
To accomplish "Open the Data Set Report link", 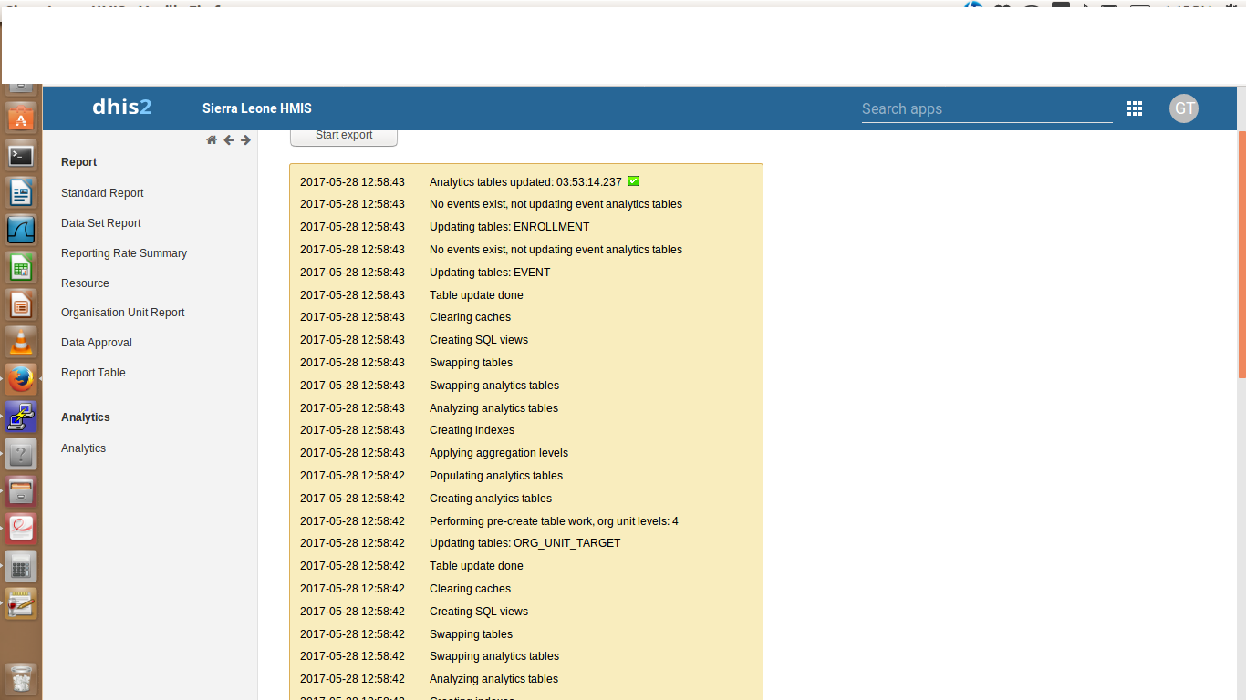I will click(101, 223).
